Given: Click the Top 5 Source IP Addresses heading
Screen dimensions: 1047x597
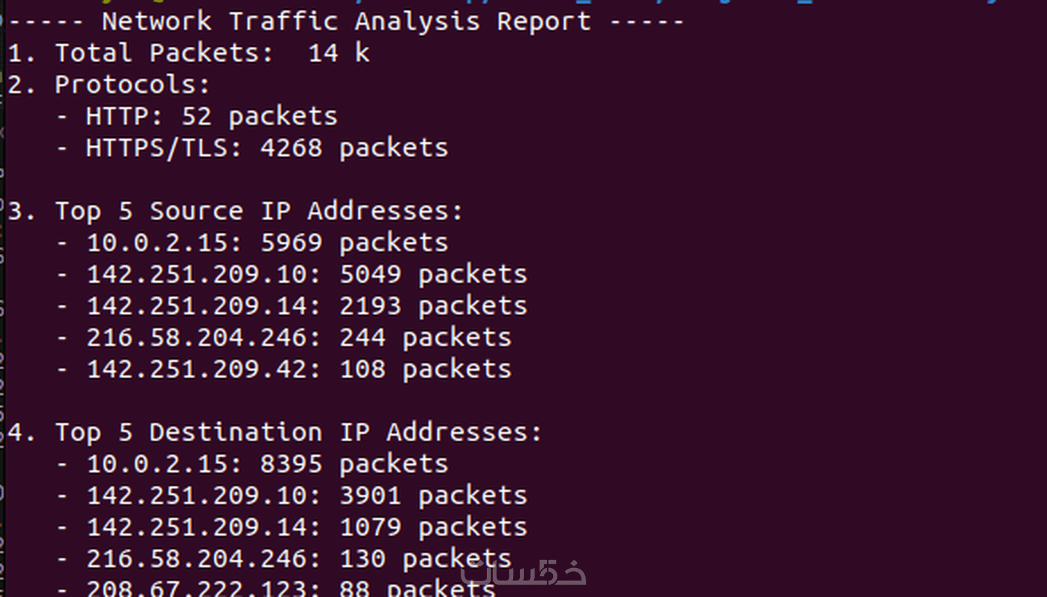Looking at the screenshot, I should point(259,212).
